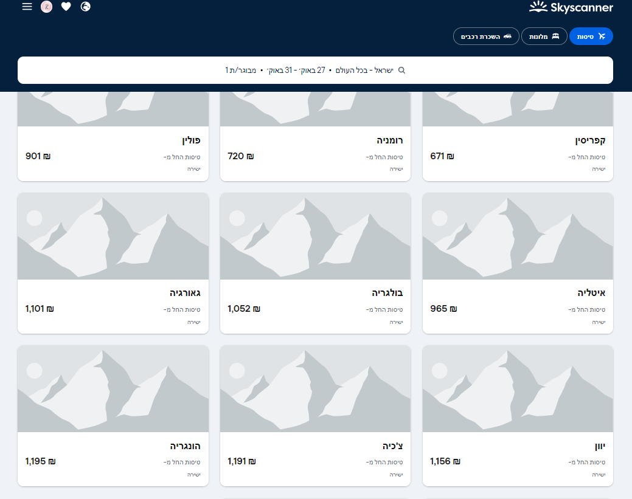Click the הונגריה country name
The height and width of the screenshot is (499, 632).
pyautogui.click(x=185, y=446)
